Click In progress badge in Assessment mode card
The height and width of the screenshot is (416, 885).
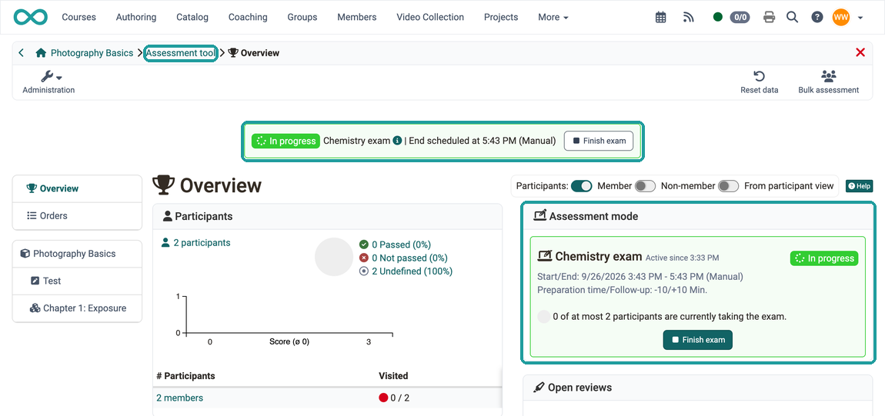tap(824, 258)
